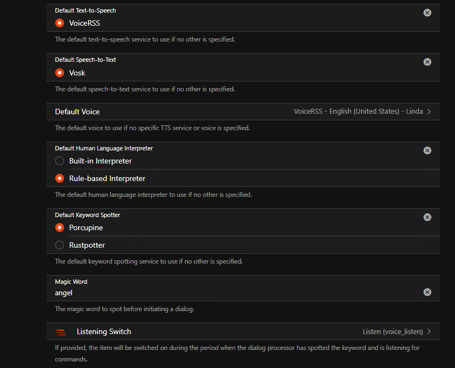This screenshot has width=455, height=368.
Task: Open Listening Switch chevron
Action: tap(429, 331)
